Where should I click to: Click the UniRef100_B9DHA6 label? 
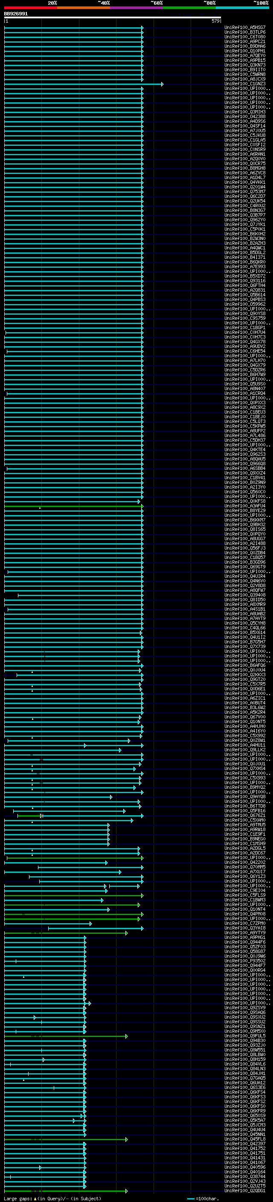coord(245,46)
